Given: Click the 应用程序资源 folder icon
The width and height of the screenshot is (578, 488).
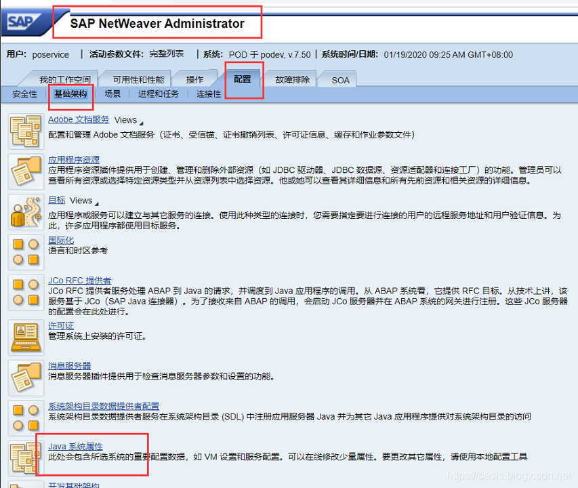Looking at the screenshot, I should pos(26,171).
